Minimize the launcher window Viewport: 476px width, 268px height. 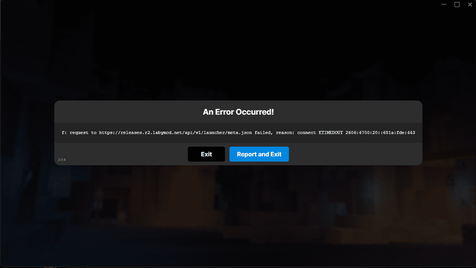(x=444, y=4)
